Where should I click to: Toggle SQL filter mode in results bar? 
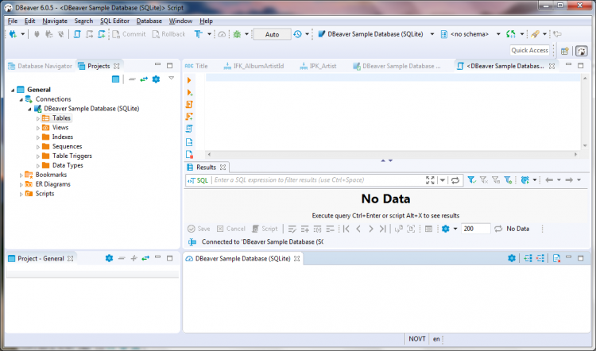[197, 180]
